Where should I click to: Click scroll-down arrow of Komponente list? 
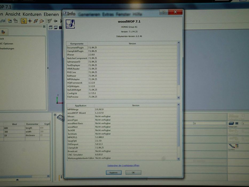pos(179,98)
